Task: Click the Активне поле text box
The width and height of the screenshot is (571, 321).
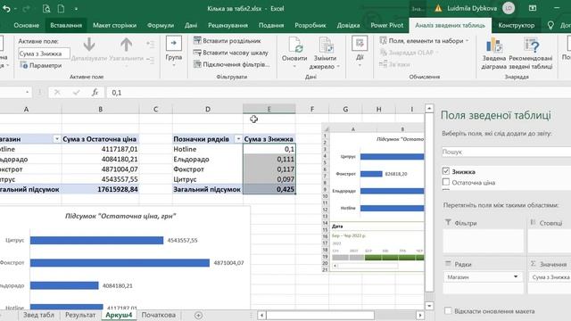Action: (x=44, y=53)
